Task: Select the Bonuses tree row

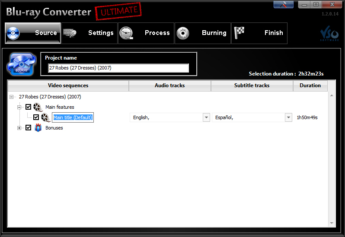Action: [54, 128]
